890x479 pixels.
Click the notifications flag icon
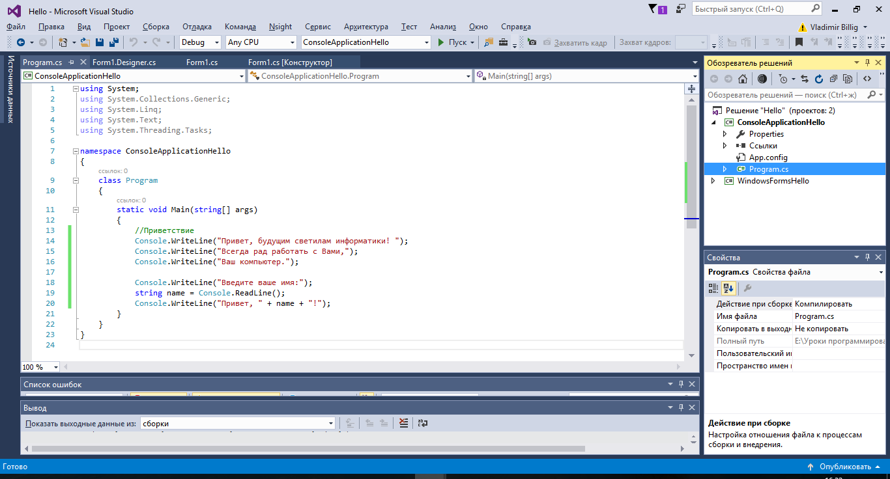pyautogui.click(x=653, y=9)
